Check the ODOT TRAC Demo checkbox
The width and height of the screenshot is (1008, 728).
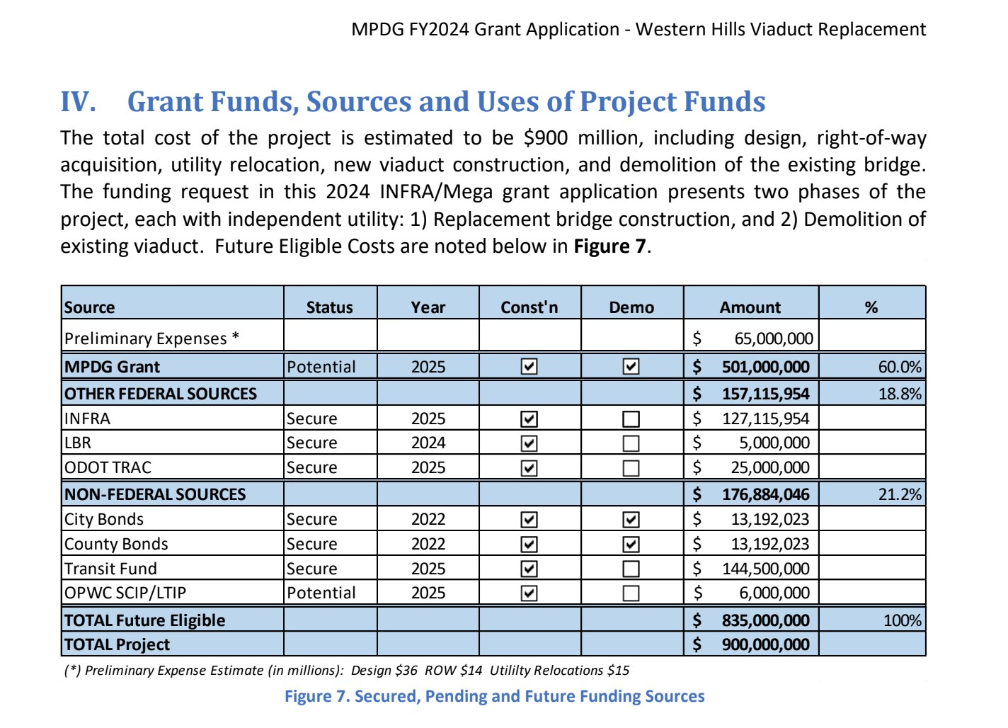tap(631, 468)
